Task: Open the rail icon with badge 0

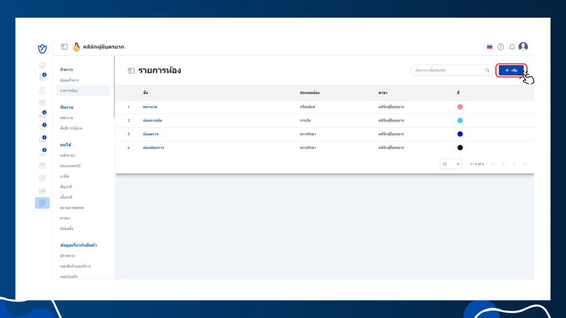Action: tap(42, 78)
